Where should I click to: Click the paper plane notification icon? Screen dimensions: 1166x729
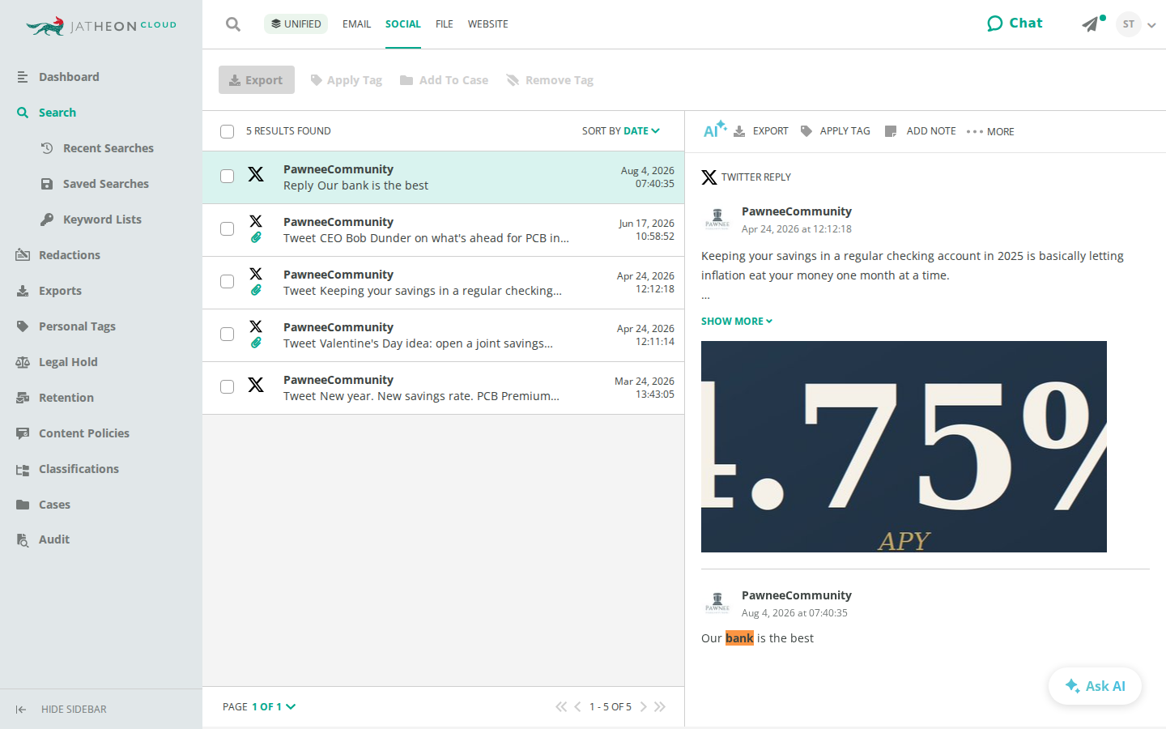(x=1091, y=24)
